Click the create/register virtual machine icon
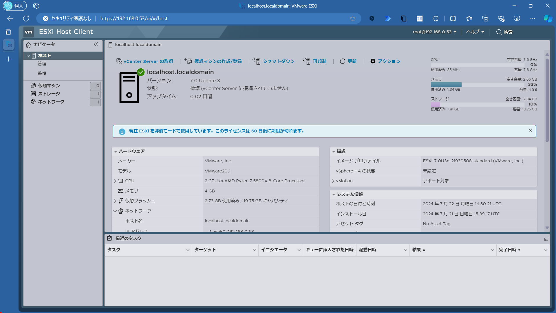This screenshot has height=313, width=556. pos(188,61)
